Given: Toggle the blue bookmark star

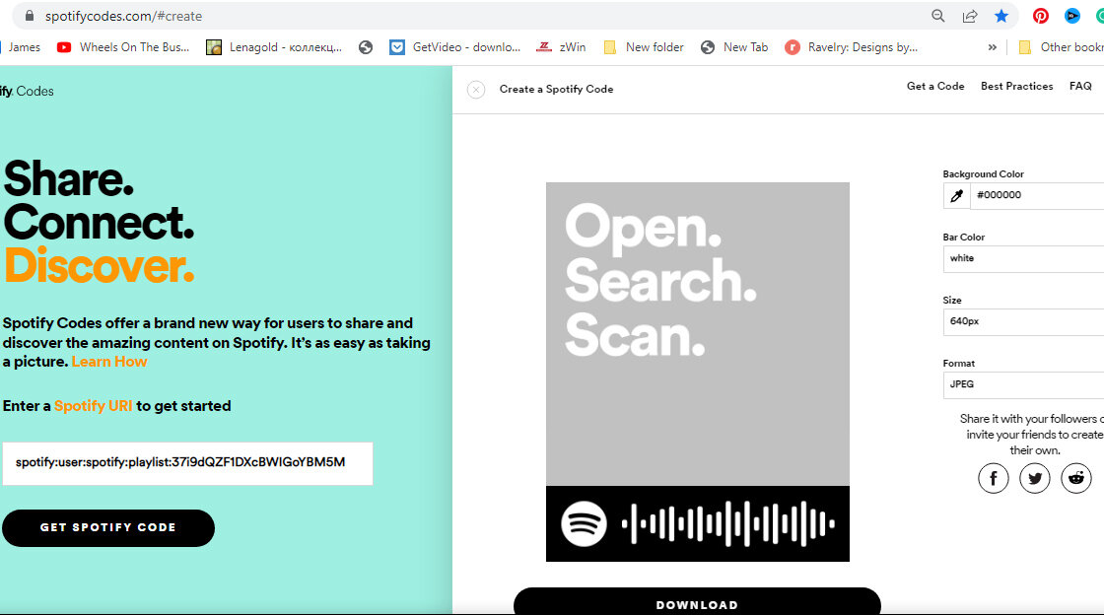Looking at the screenshot, I should click(x=1001, y=16).
